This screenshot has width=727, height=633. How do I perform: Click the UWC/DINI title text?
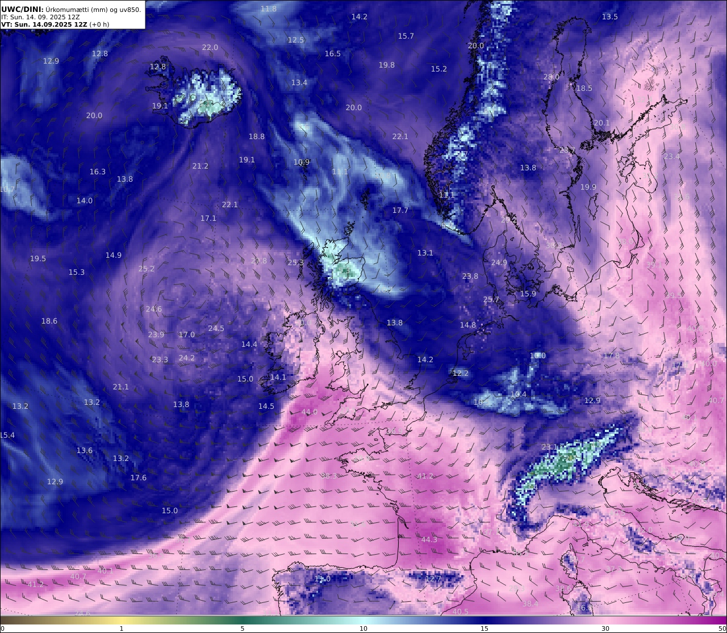click(22, 9)
